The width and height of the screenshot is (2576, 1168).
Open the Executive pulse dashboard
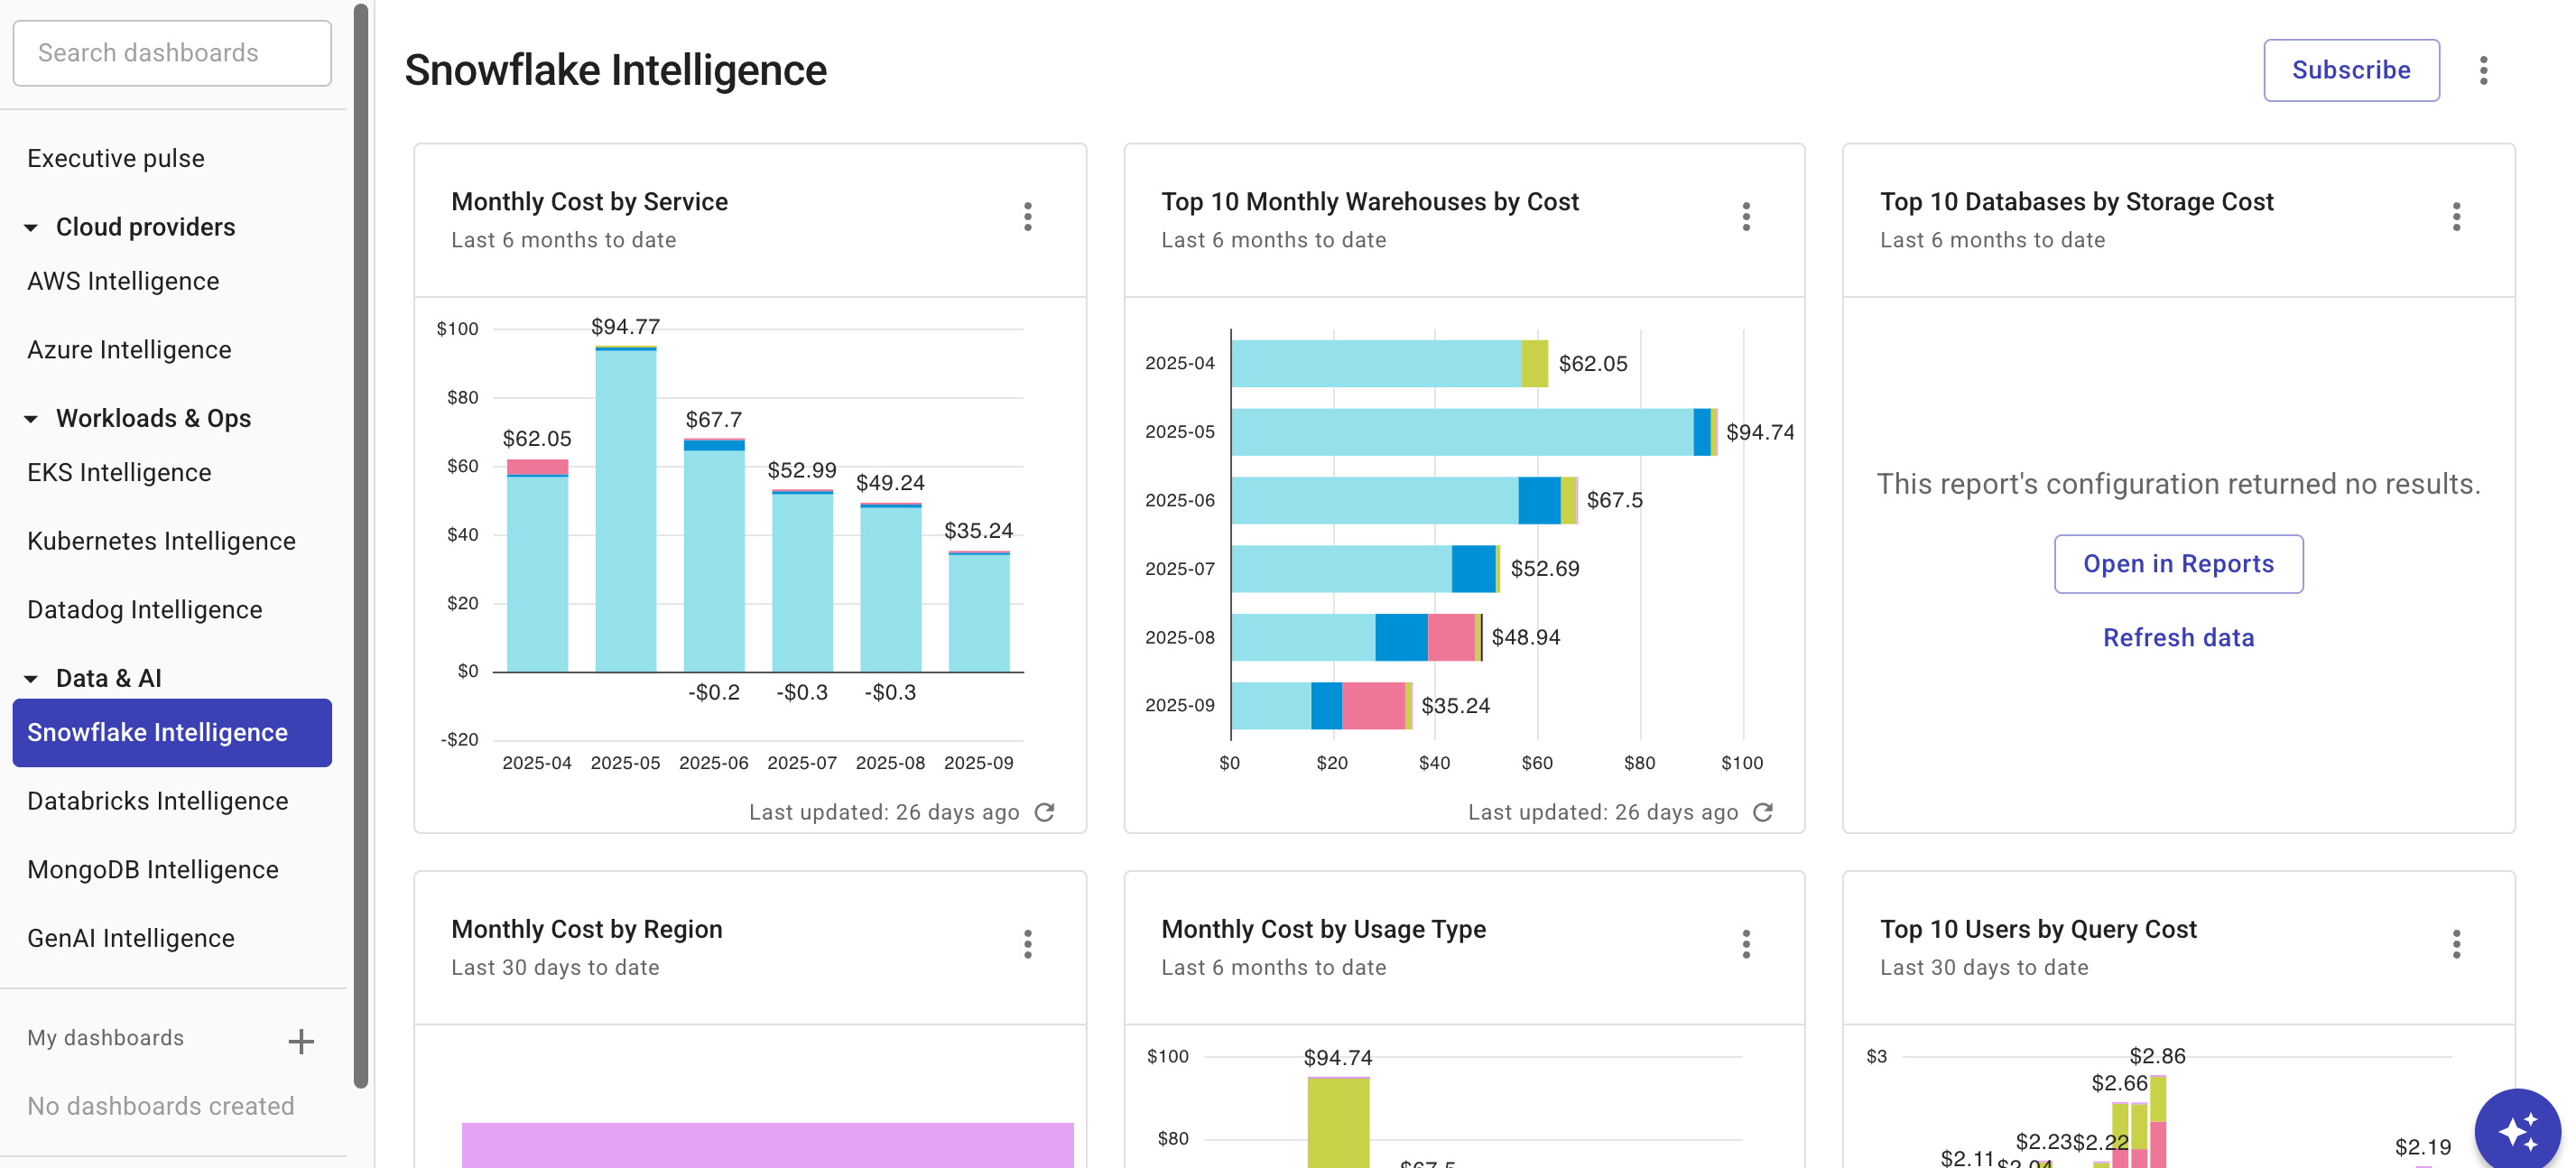coord(116,158)
